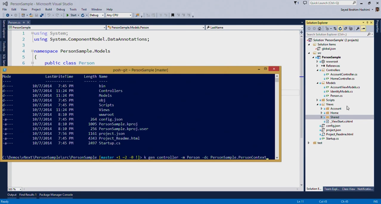This screenshot has width=381, height=204.
Task: Select Person.cs in Solution Explorer
Action: (336, 96)
